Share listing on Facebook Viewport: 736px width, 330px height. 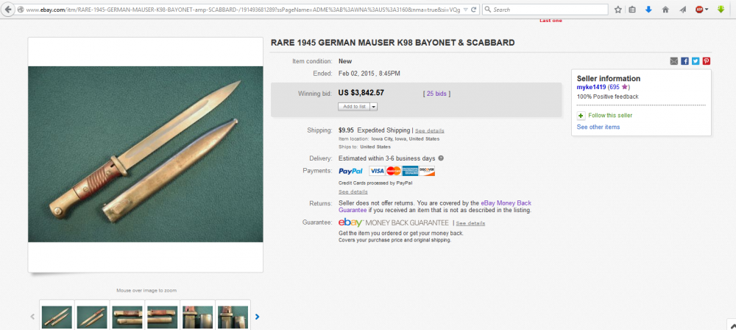684,61
